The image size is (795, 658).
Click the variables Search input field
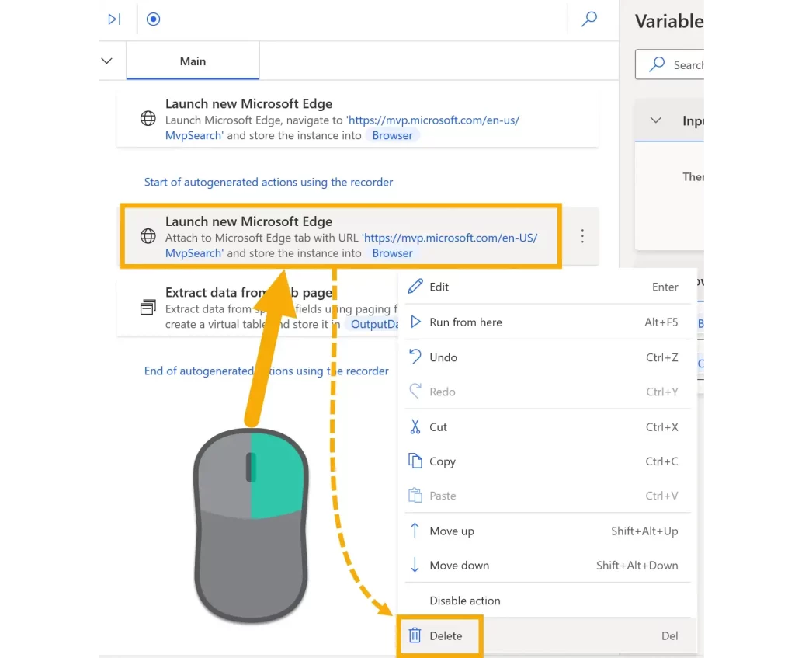click(x=683, y=65)
